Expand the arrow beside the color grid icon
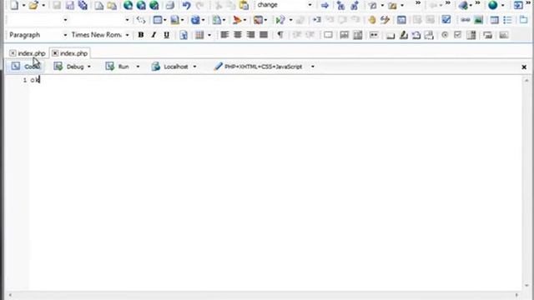Screen dimensions: 534x300 (x=209, y=35)
